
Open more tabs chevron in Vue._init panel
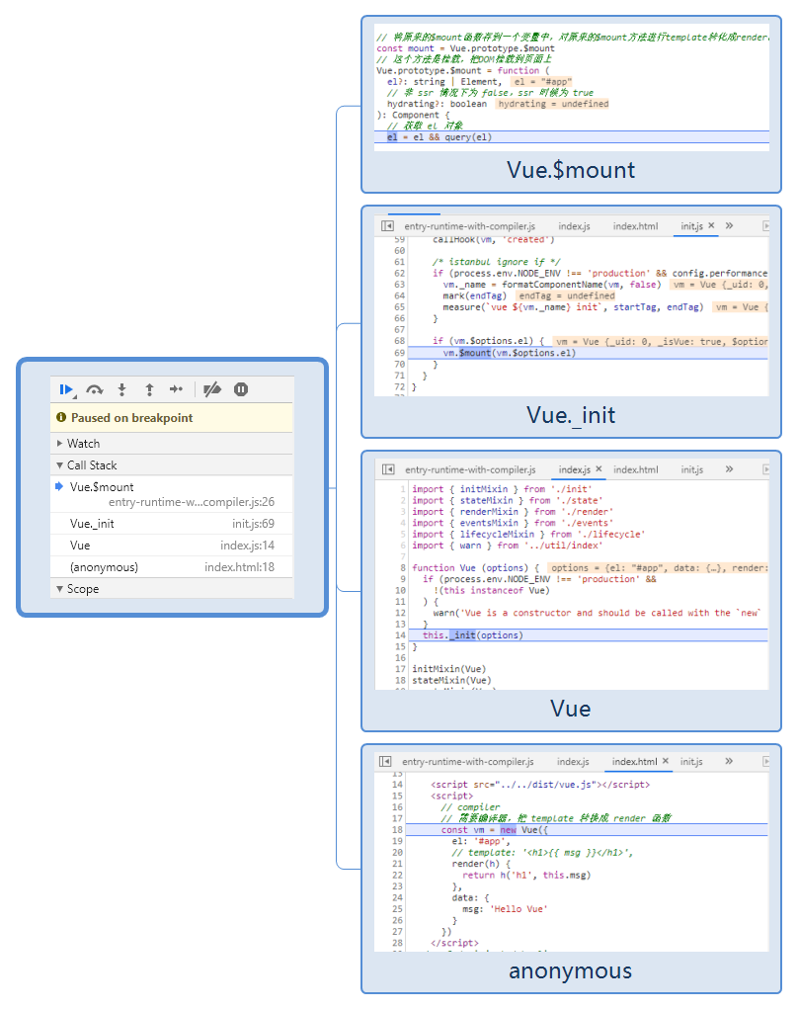[729, 225]
